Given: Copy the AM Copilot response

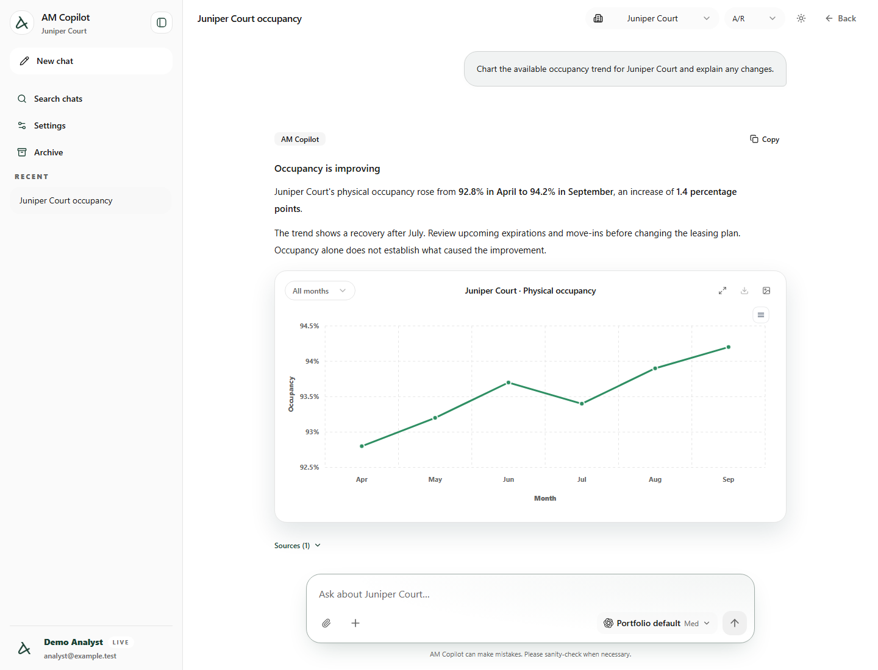Looking at the screenshot, I should tap(765, 139).
